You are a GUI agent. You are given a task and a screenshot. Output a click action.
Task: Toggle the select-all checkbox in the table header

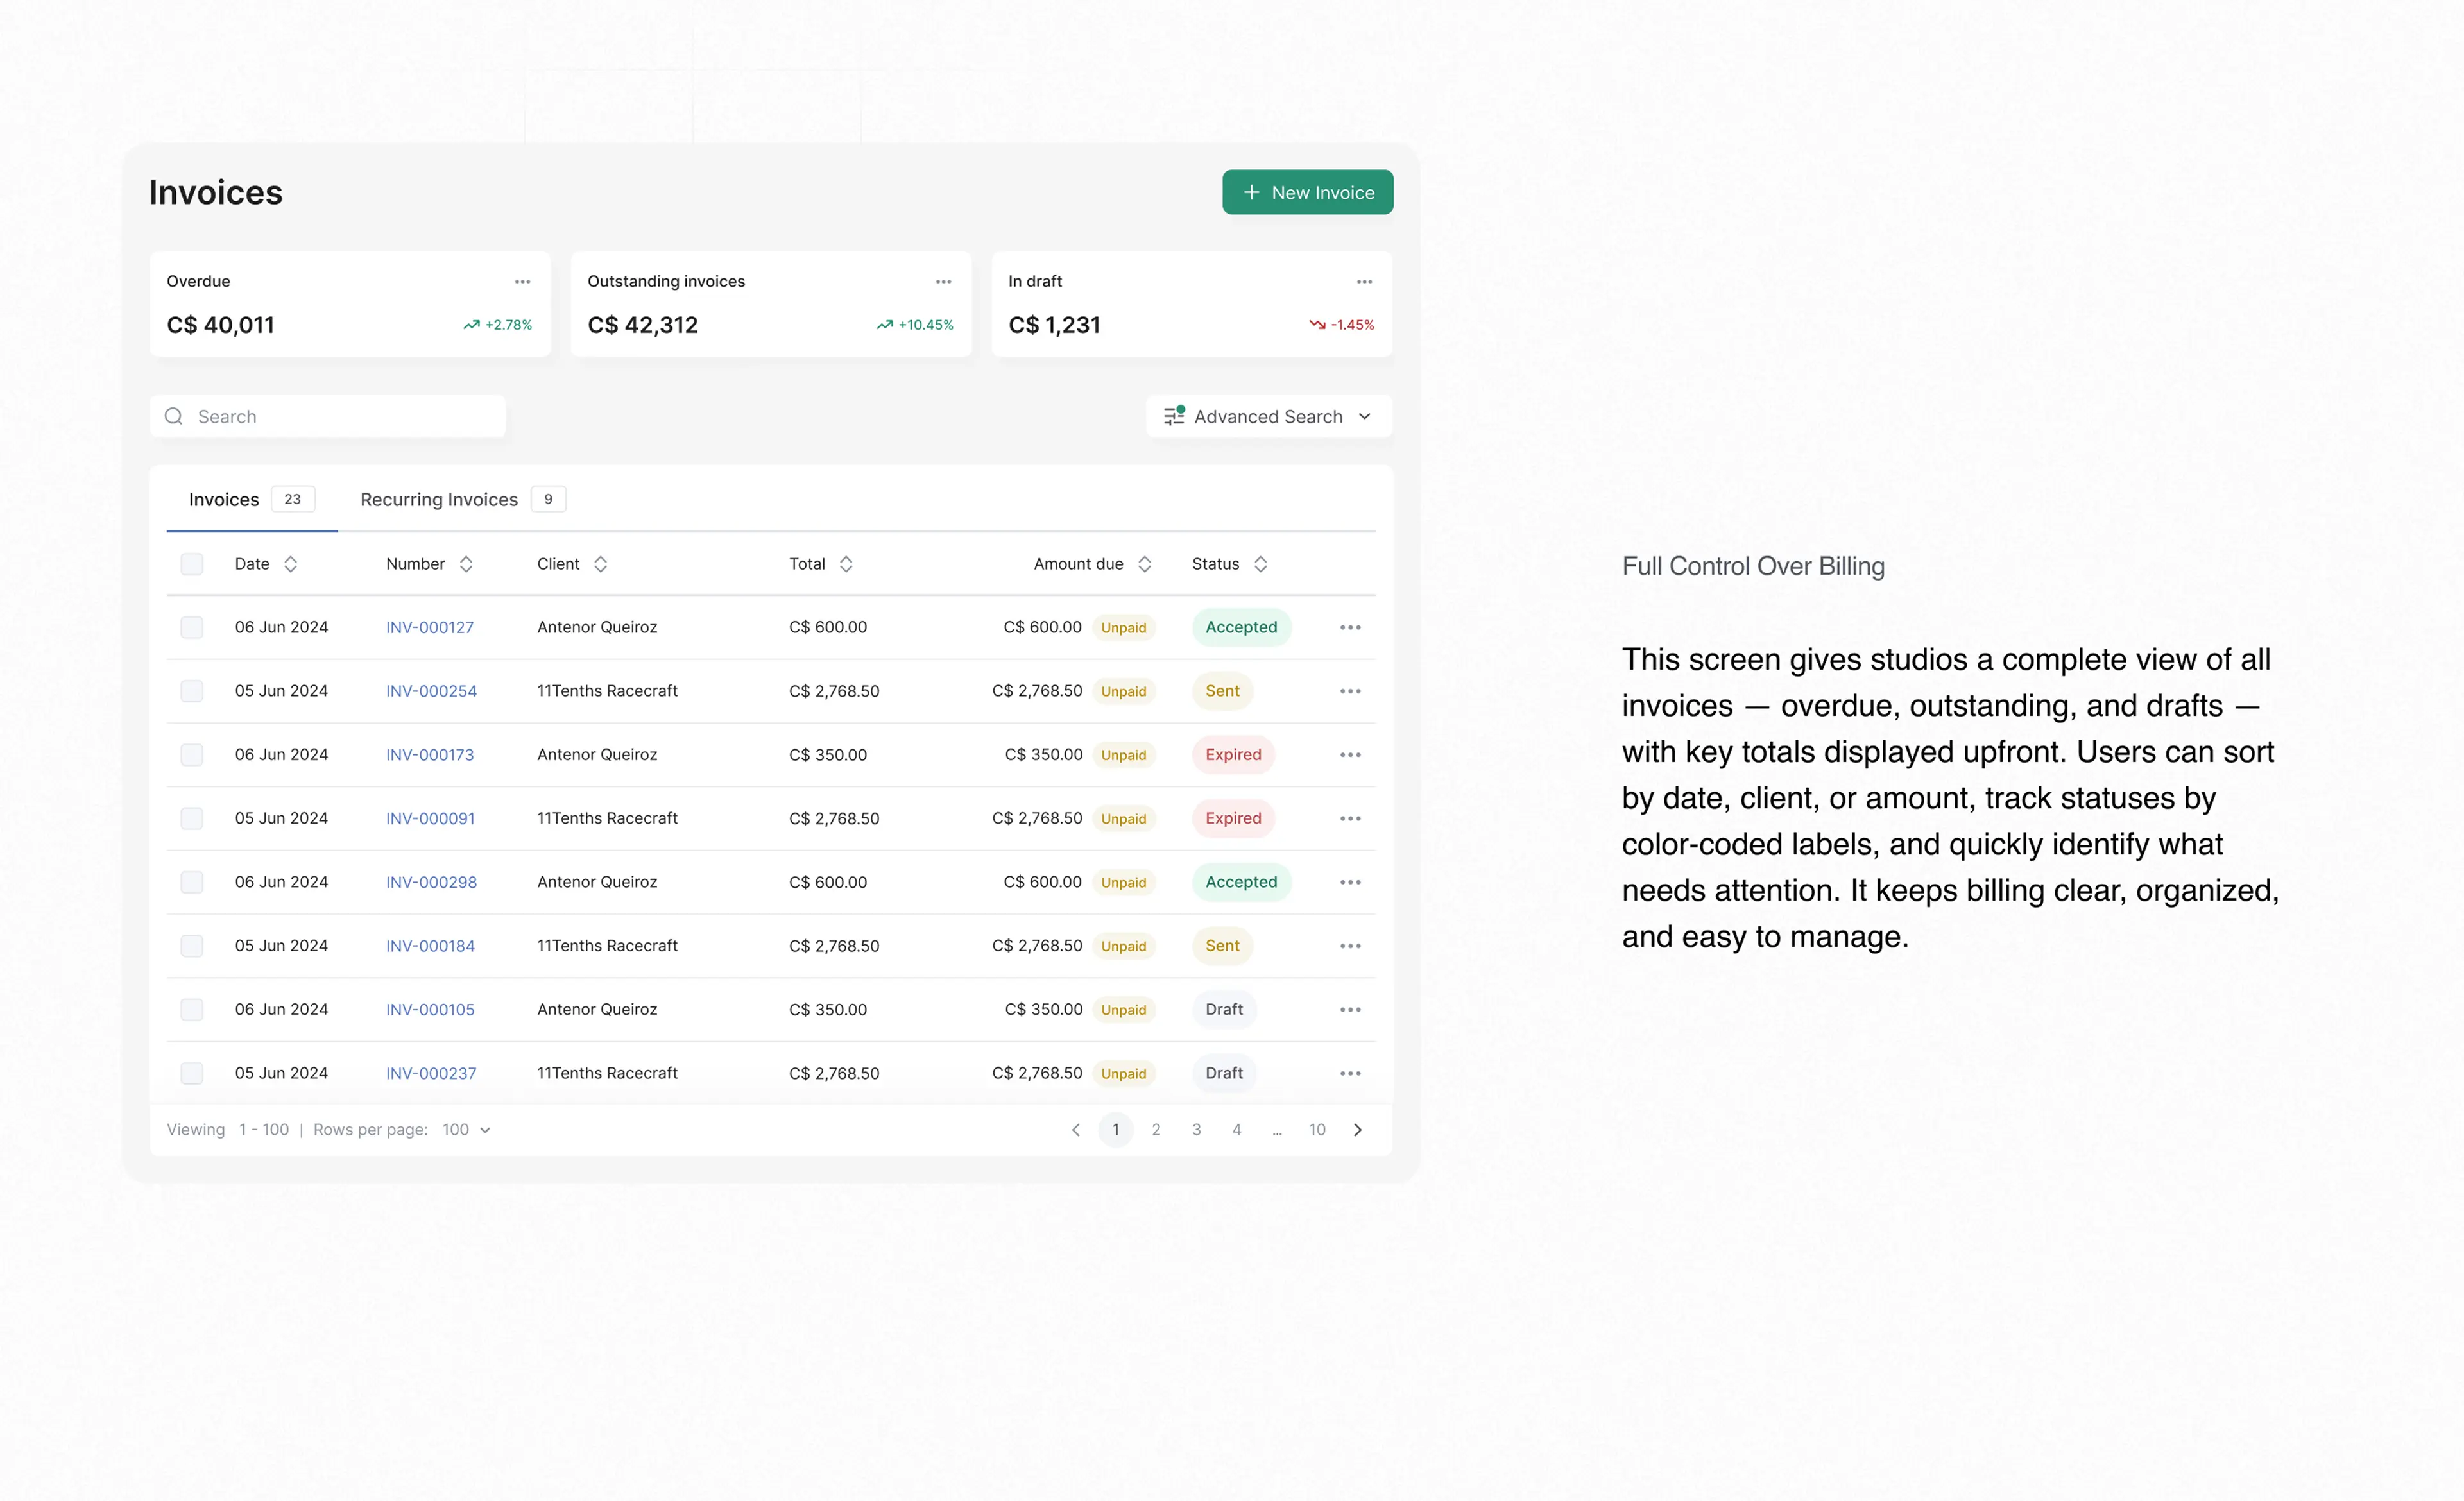click(x=192, y=564)
